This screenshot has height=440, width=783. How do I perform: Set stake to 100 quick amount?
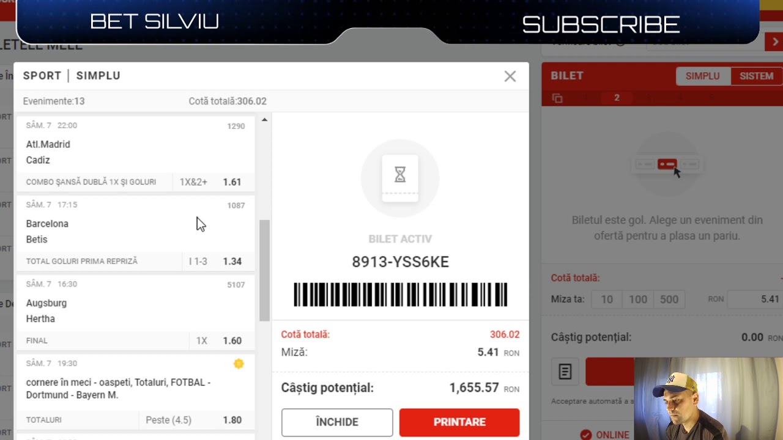tap(638, 299)
